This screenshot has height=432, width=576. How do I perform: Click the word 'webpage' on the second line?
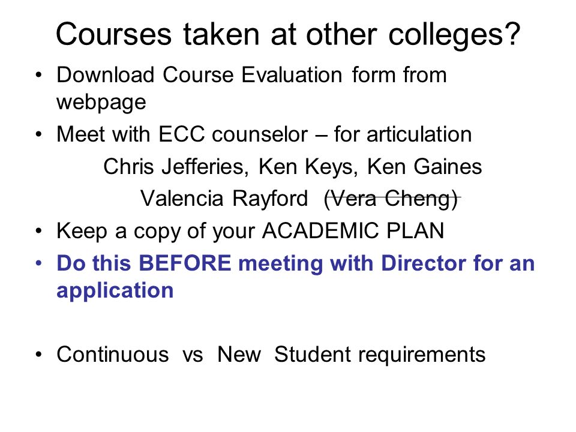(x=101, y=102)
